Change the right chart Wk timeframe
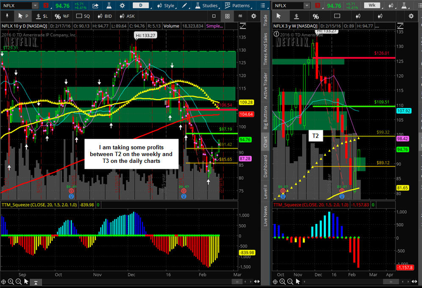 [372, 5]
